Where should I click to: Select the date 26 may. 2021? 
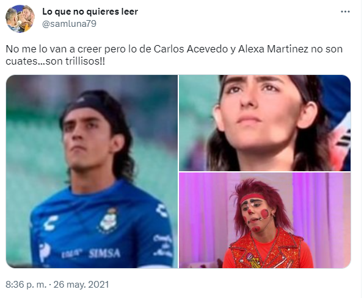click(x=81, y=285)
